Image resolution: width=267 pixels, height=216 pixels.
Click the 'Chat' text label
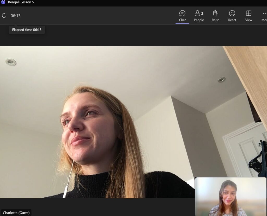pyautogui.click(x=182, y=20)
